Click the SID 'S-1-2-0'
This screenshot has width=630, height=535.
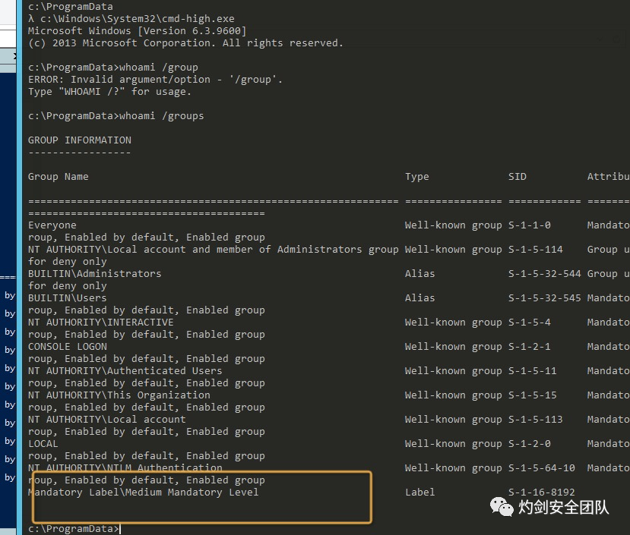(530, 443)
